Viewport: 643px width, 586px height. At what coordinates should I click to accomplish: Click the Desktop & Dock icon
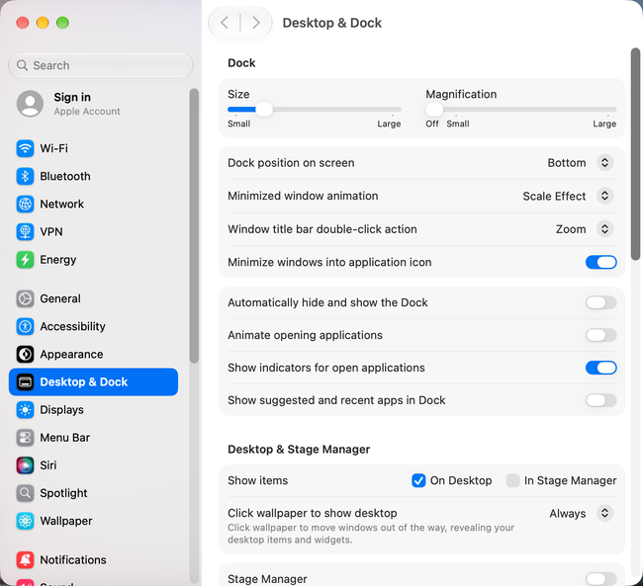click(25, 381)
